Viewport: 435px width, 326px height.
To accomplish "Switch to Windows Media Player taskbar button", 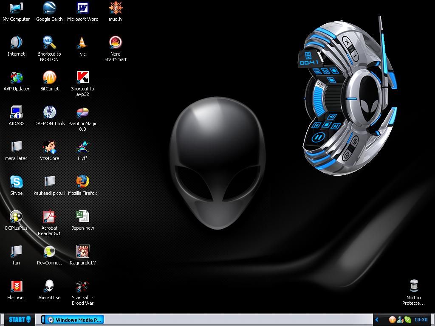I will tap(73, 320).
